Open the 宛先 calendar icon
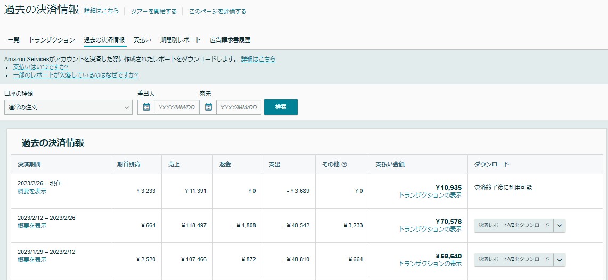 pyautogui.click(x=208, y=107)
